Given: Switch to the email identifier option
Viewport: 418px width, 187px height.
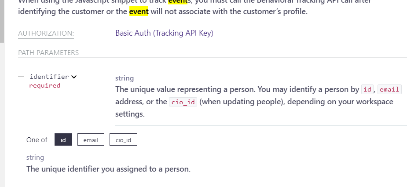Looking at the screenshot, I should click(x=91, y=139).
